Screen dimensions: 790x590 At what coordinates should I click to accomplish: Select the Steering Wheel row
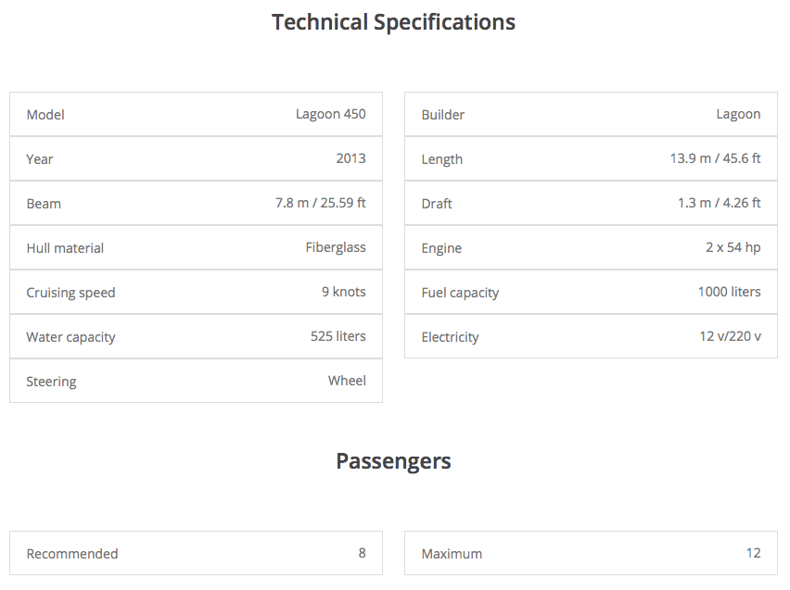tap(196, 382)
